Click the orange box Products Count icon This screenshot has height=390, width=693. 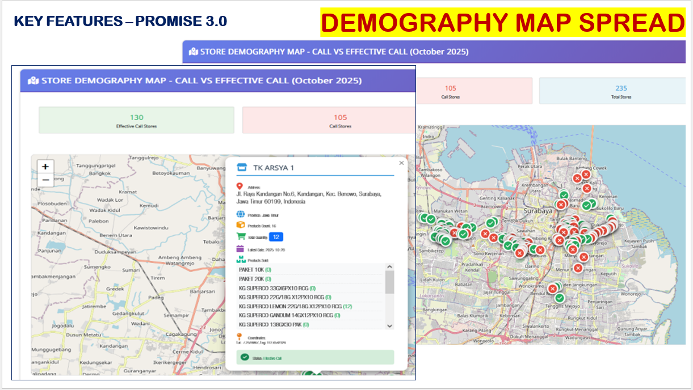240,225
